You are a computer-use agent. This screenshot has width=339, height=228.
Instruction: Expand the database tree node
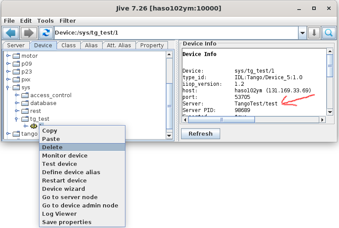click(17, 103)
